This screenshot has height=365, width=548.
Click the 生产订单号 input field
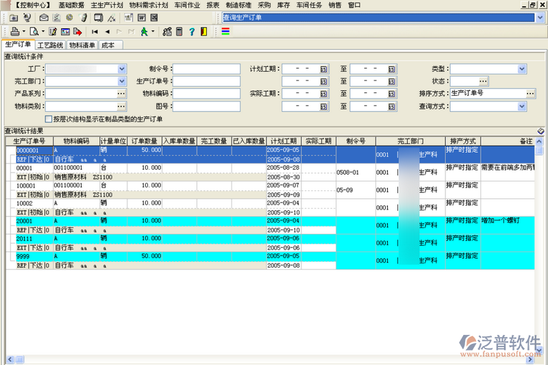tap(206, 81)
